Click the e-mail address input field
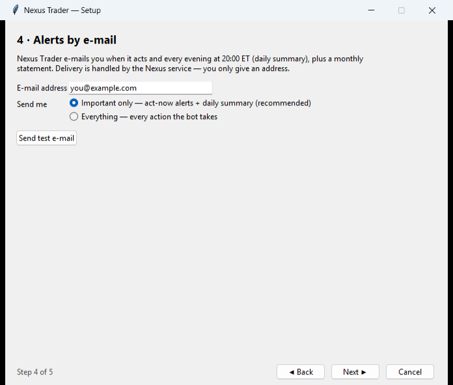 point(141,88)
